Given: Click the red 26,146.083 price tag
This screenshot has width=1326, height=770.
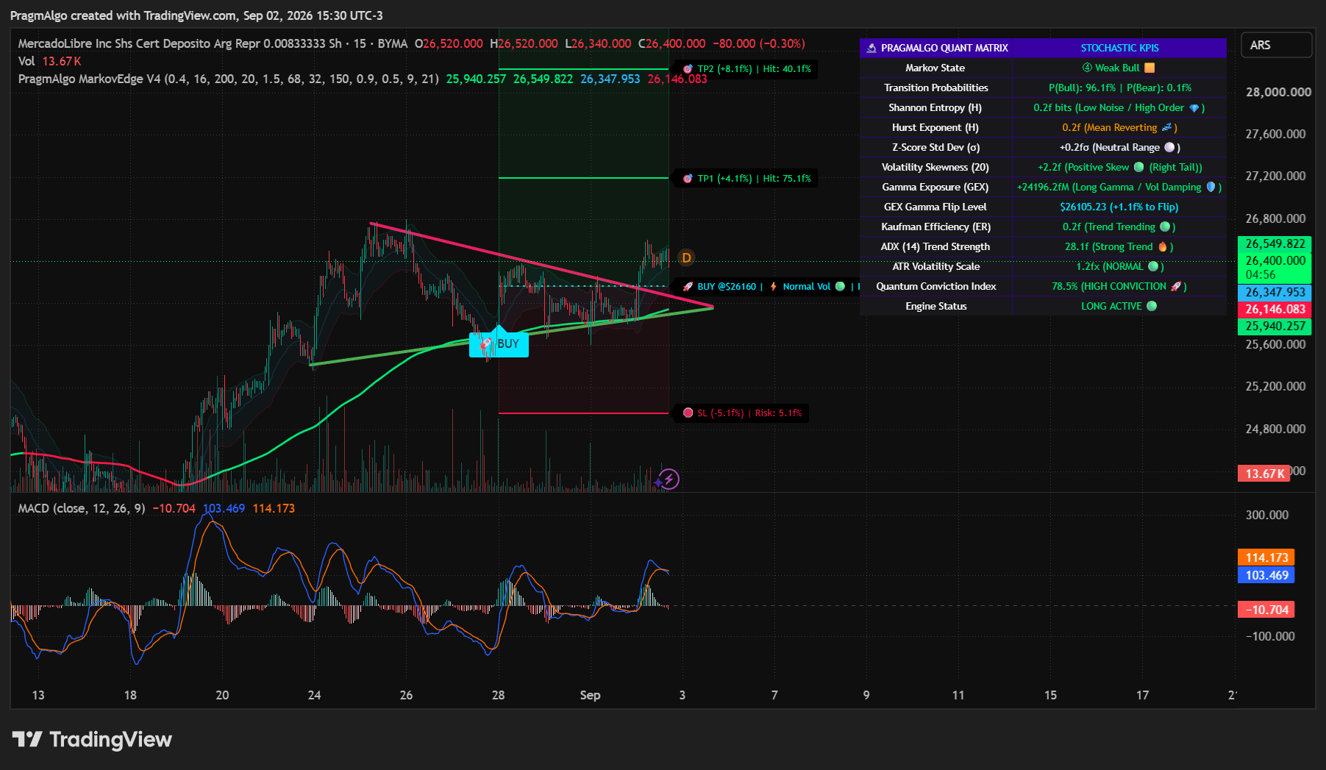Looking at the screenshot, I should 1275,309.
